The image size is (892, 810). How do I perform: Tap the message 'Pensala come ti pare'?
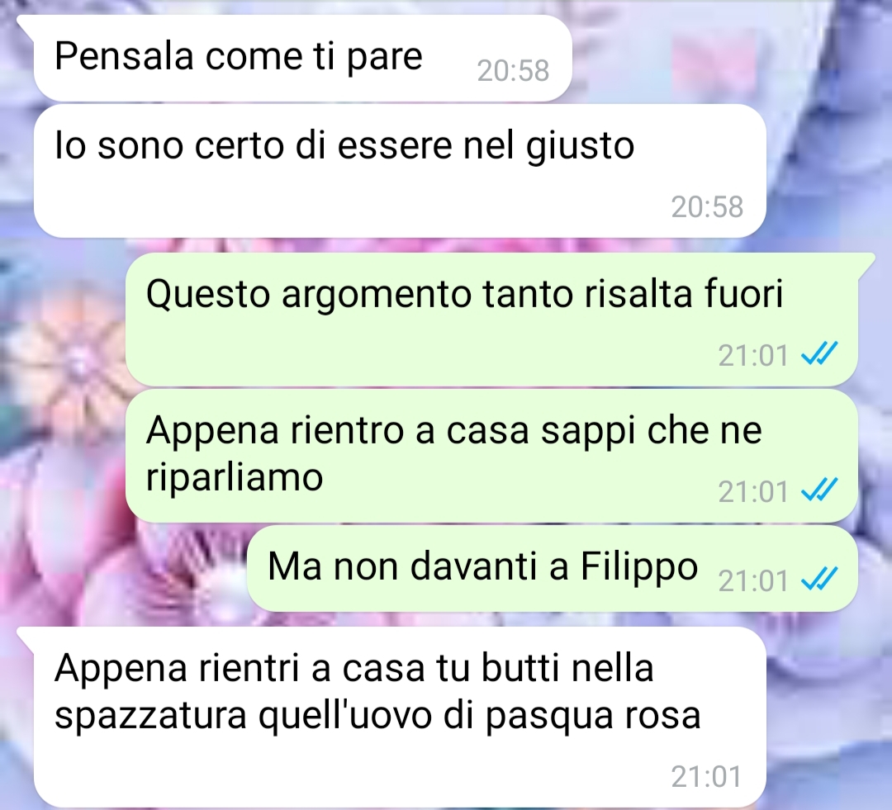click(301, 58)
